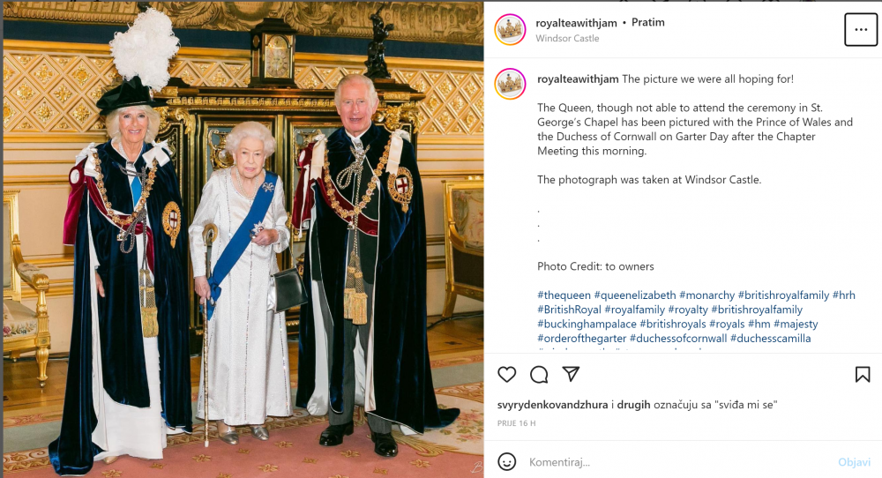Click the royalteawithjam username in caption
This screenshot has width=882, height=478.
pyautogui.click(x=578, y=79)
